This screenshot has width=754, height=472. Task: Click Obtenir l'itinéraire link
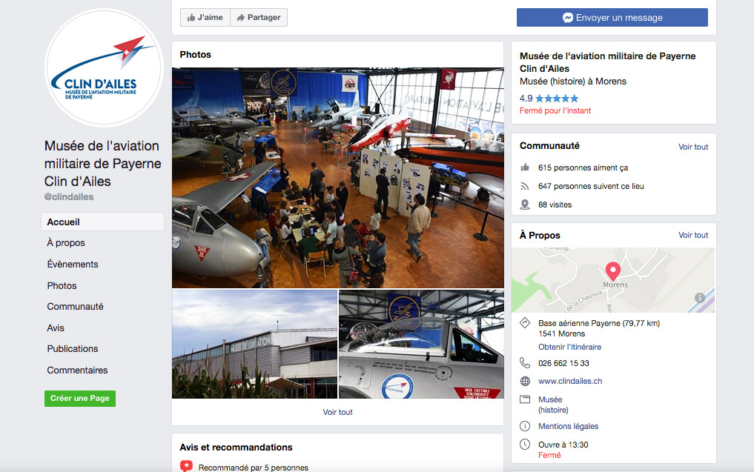[x=570, y=347]
